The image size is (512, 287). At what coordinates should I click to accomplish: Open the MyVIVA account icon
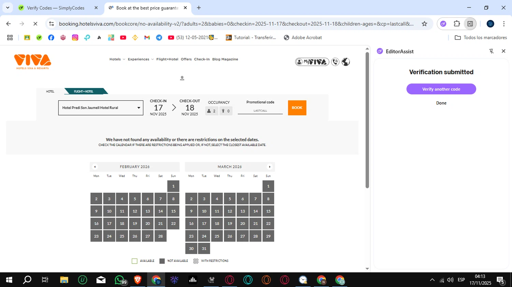[x=312, y=62]
